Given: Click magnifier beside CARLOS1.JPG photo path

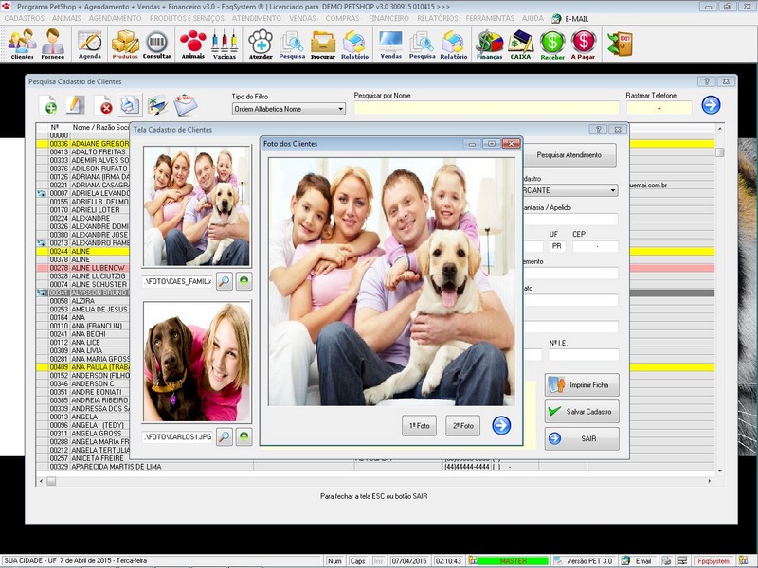Looking at the screenshot, I should pos(225,437).
